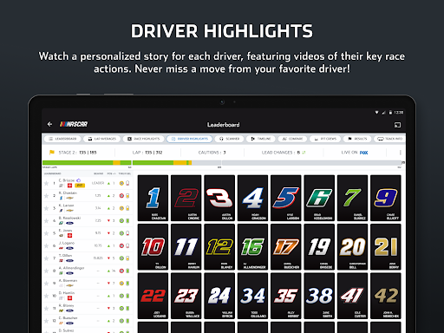Go back using the arrow beside NASCAR logo
Screen dimensions: 444x333
(x=49, y=124)
